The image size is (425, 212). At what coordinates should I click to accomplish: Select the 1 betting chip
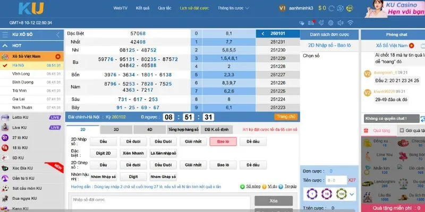pyautogui.click(x=312, y=194)
